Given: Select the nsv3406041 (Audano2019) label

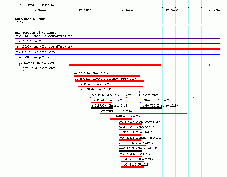Looking at the screenshot, I should 108,100.
